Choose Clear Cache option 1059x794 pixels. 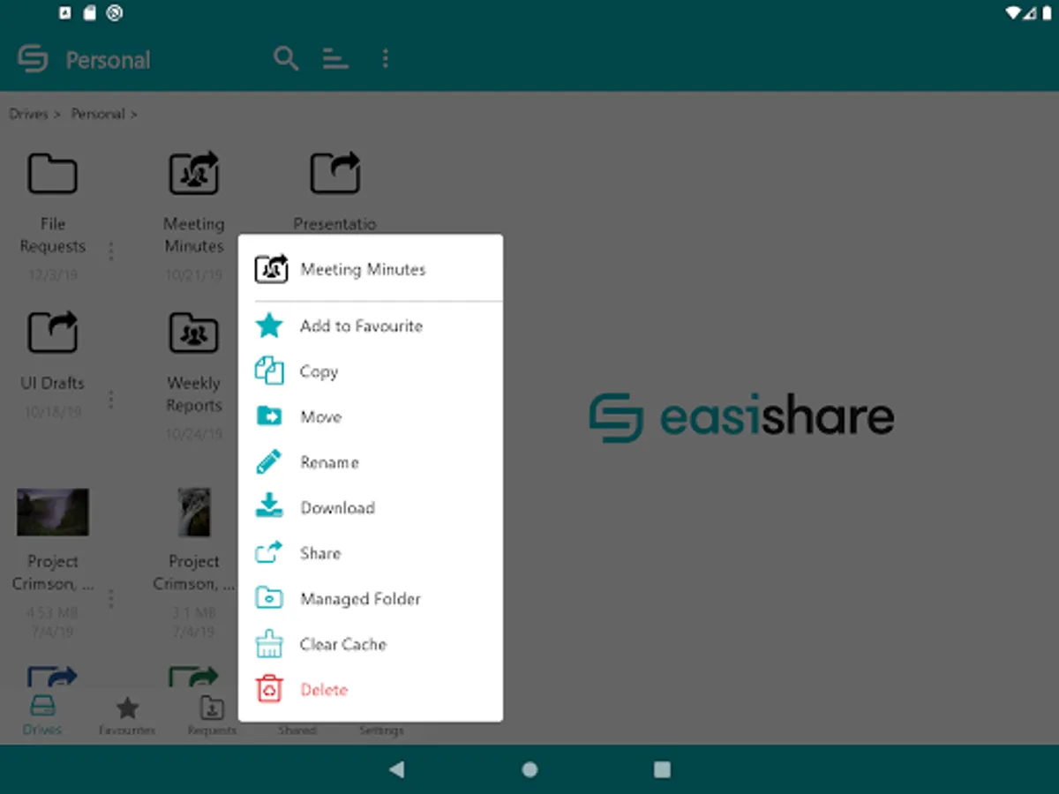pyautogui.click(x=371, y=644)
